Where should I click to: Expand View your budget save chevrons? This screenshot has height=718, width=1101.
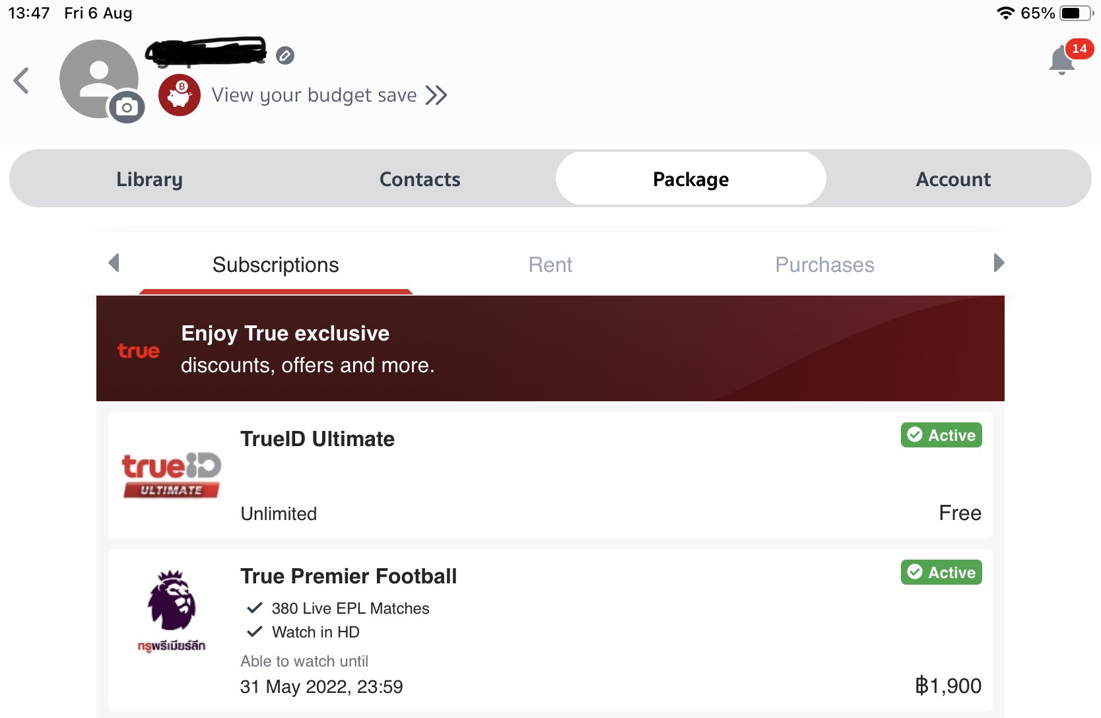tap(436, 95)
